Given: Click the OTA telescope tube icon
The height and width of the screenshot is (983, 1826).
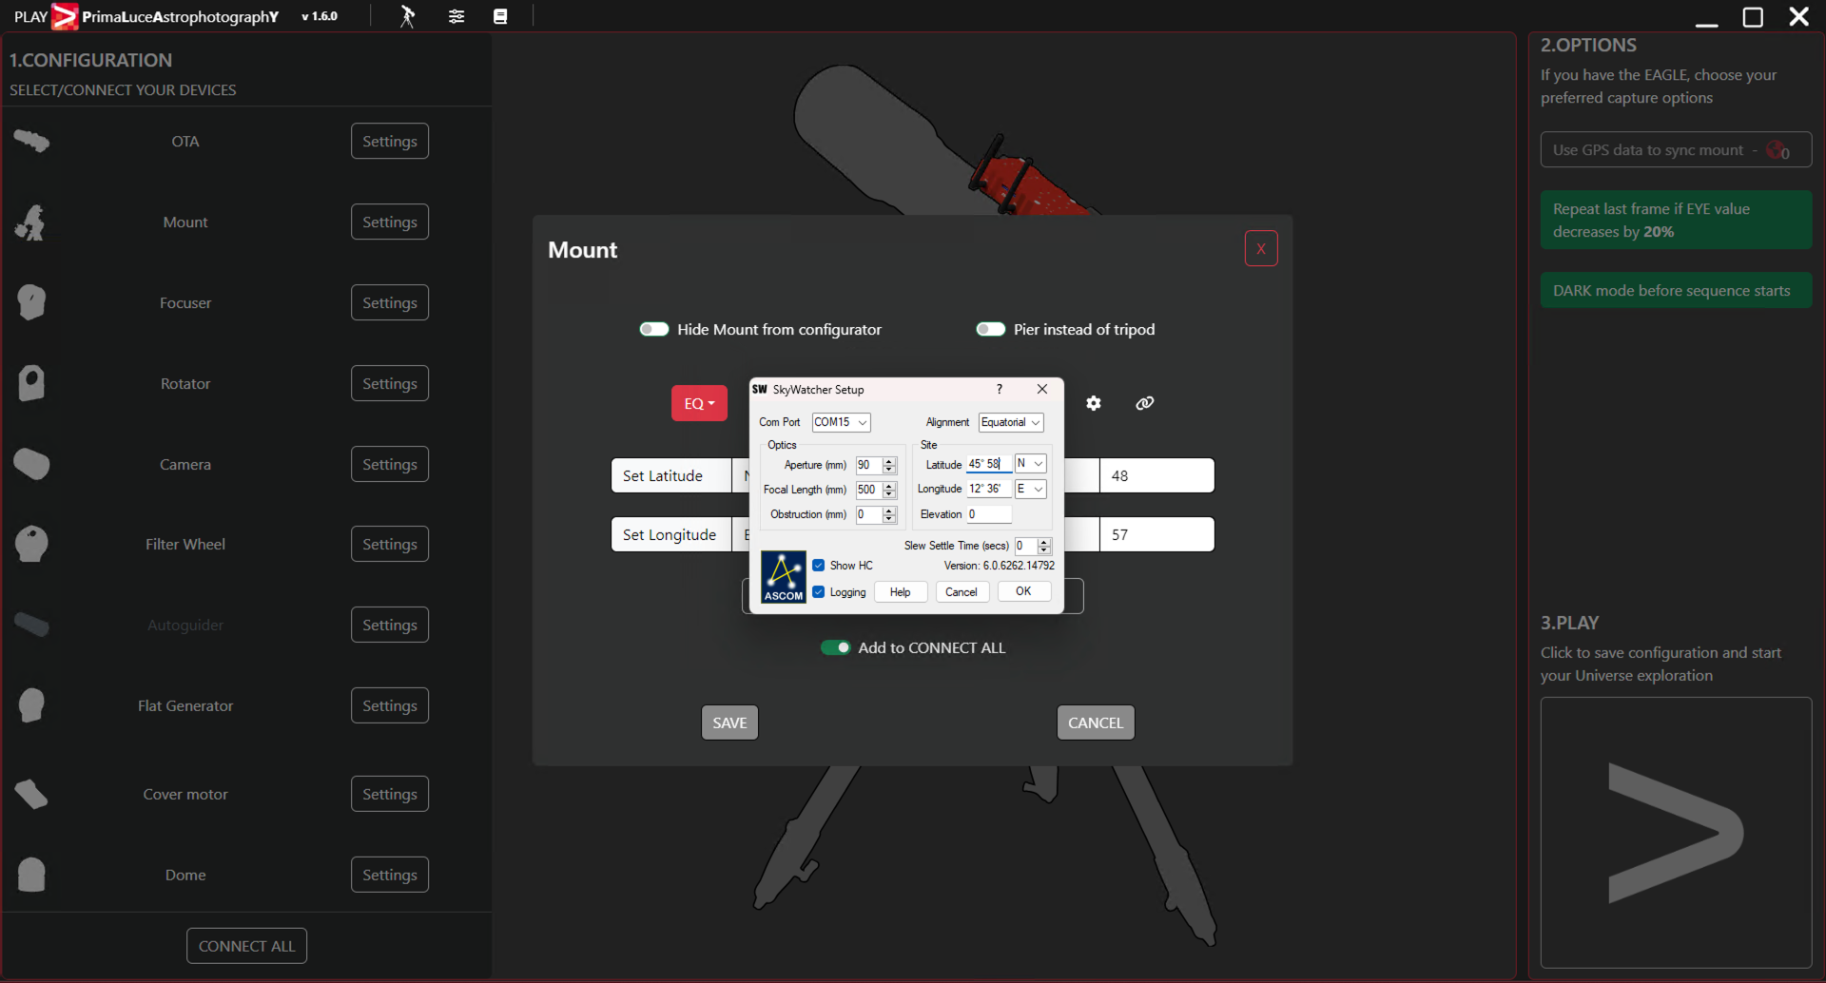Looking at the screenshot, I should (31, 142).
